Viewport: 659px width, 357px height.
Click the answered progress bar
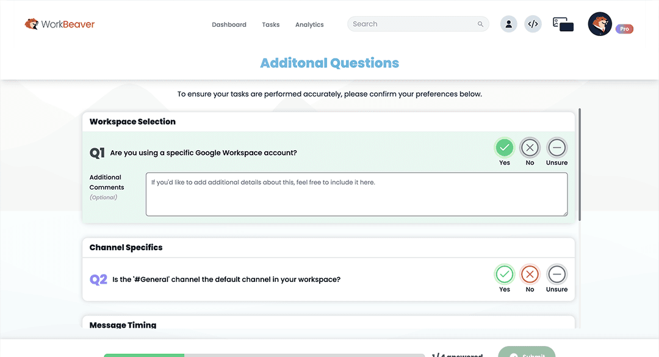(x=264, y=355)
